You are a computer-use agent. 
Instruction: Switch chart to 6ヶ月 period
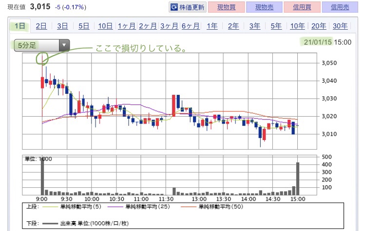click(x=191, y=26)
